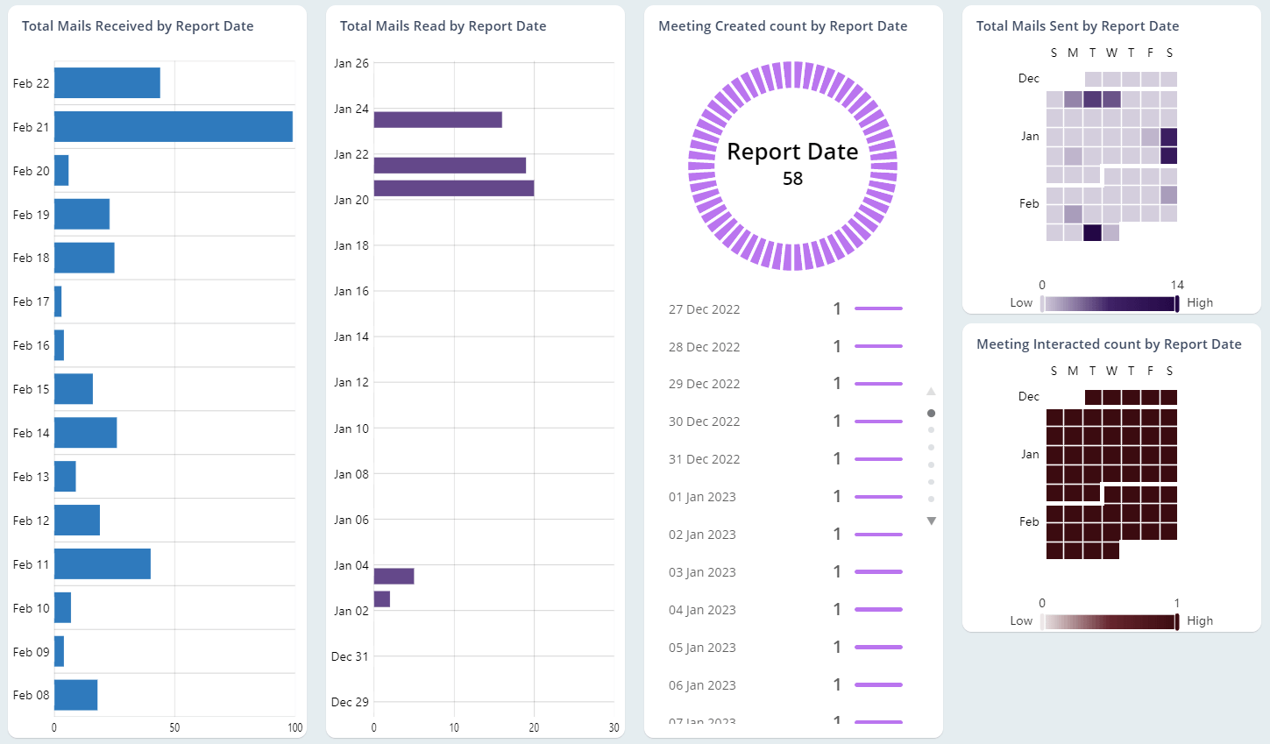Click the Jan 24 bar in Total Mails Read
1270x744 pixels.
coord(436,119)
